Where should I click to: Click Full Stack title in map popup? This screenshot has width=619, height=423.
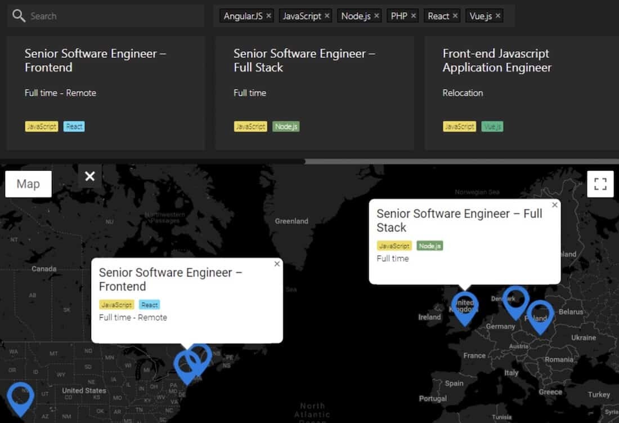(459, 220)
